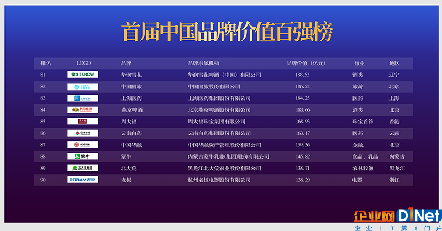This screenshot has width=442, height=231.
Task: Click '上海医药集团股份有限公司'
Action: [219, 98]
